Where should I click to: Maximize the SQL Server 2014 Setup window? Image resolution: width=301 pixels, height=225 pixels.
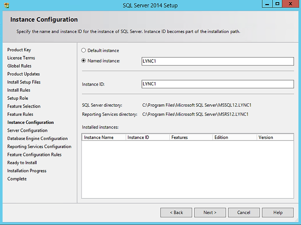277,4
